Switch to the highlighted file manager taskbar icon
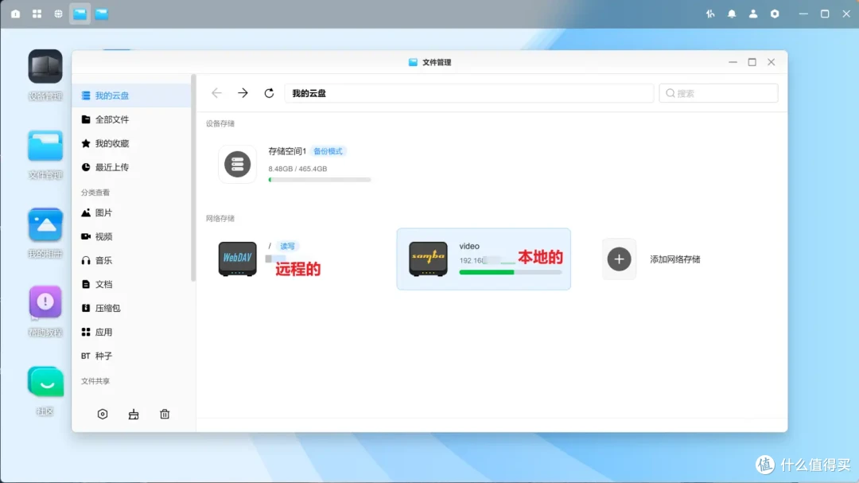859x483 pixels. (80, 14)
